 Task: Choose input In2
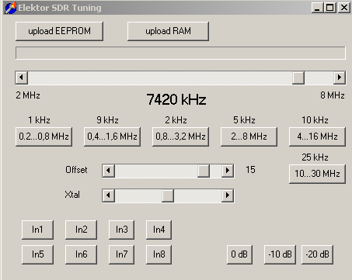click(81, 230)
